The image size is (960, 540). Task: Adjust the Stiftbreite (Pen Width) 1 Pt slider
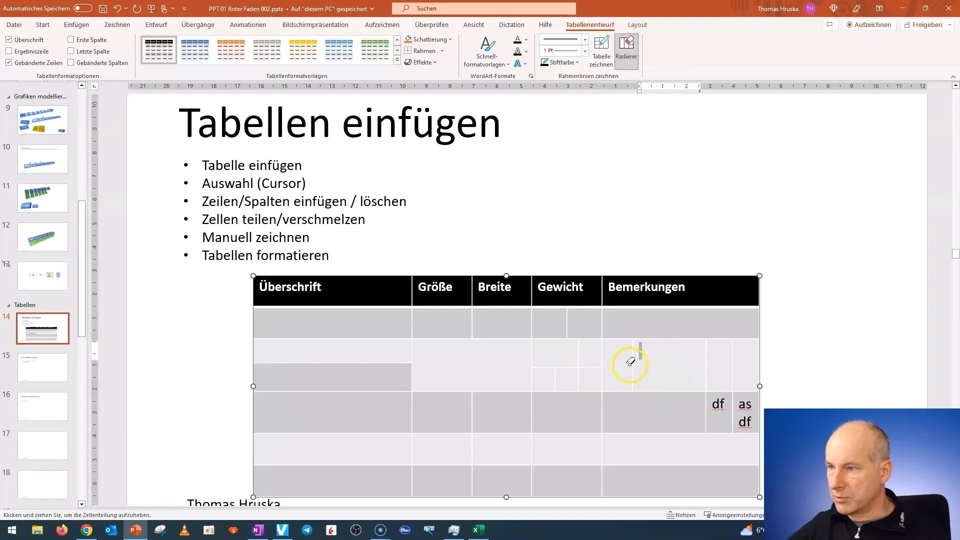click(x=563, y=51)
